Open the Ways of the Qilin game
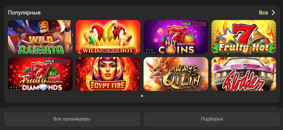283x130 pixels. coord(176,74)
